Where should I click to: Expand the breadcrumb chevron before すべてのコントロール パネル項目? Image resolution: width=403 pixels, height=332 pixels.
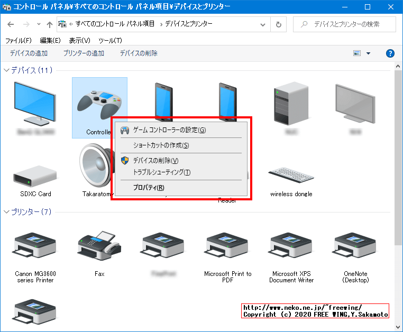coord(71,24)
